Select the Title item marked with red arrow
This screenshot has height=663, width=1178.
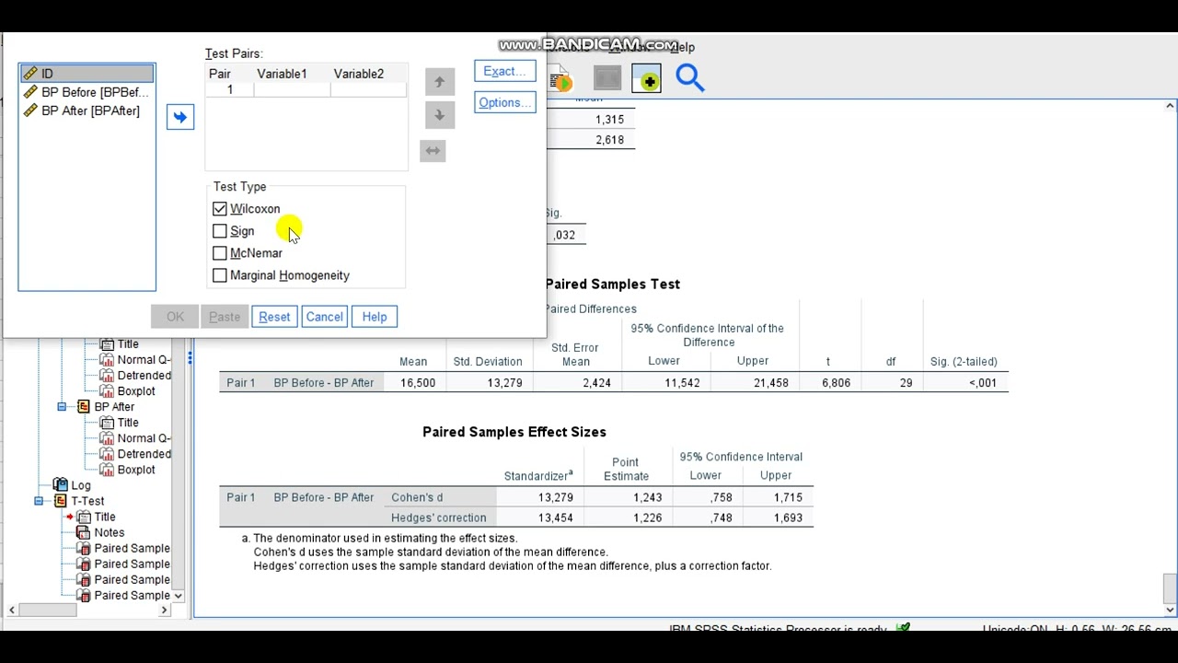tap(104, 517)
